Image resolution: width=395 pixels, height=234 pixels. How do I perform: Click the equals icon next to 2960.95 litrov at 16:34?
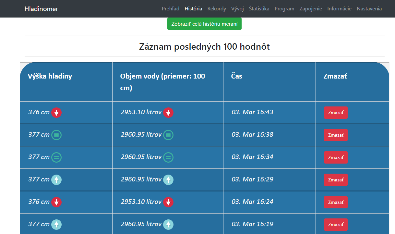168,157
